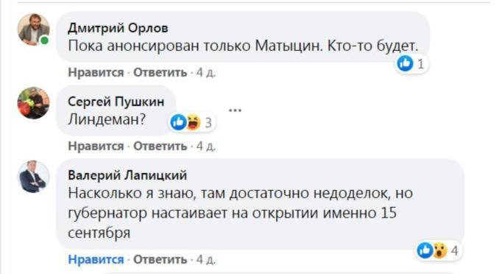This screenshot has width=502, height=274.
Task: Click the thumbs-up reaction on the Линдеман comment
Action: 178,122
